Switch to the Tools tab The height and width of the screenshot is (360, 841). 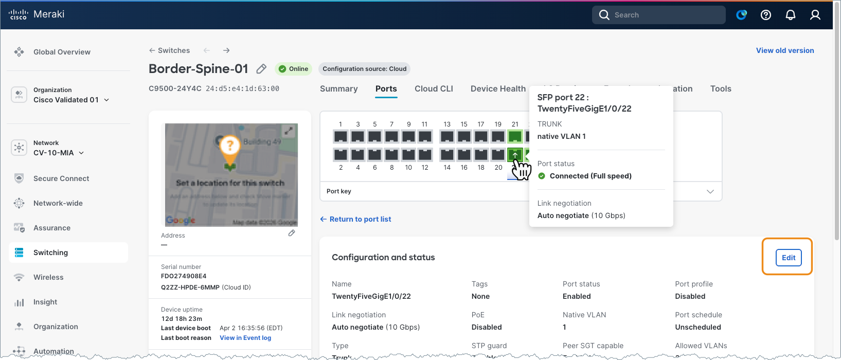(x=721, y=88)
